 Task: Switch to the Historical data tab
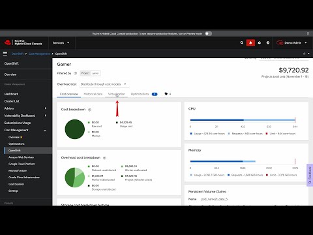[x=93, y=94]
